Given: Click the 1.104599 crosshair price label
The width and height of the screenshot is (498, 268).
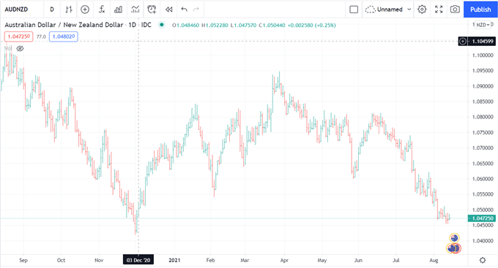Looking at the screenshot, I should point(483,41).
